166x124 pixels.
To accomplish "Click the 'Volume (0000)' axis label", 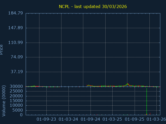I will click(4, 101).
